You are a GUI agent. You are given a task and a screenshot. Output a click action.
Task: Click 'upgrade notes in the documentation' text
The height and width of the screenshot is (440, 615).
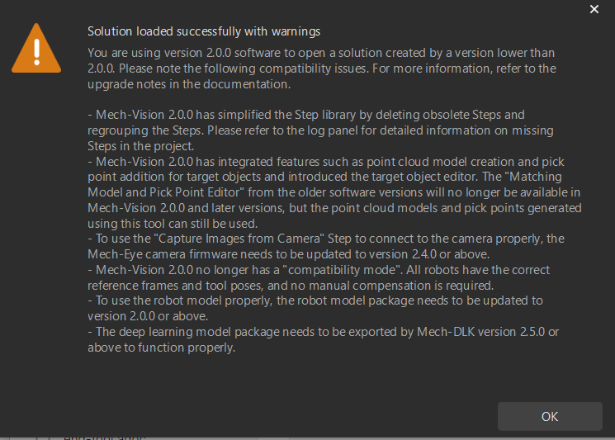pos(190,84)
